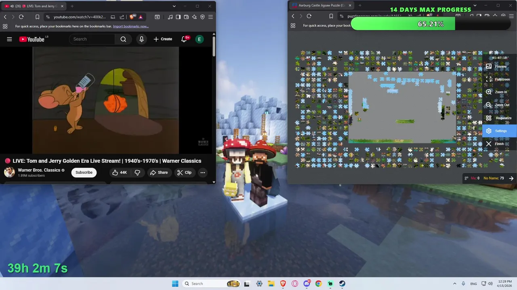Go back in the puzzle browser window
The width and height of the screenshot is (517, 290).
point(293,16)
